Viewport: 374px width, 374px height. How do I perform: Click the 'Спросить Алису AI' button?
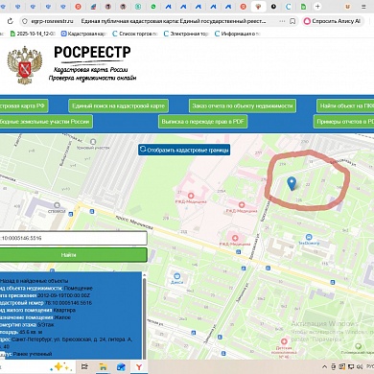(x=333, y=21)
